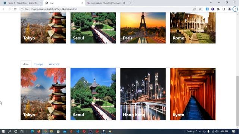Open Visual Studio Code from the taskbar
Image resolution: width=239 pixels, height=134 pixels.
[78, 131]
